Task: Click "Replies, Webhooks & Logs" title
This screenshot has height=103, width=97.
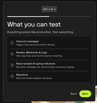Action: [31, 52]
